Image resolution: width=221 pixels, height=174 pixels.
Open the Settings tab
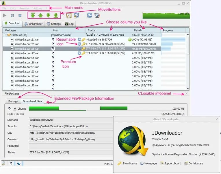click(54, 24)
